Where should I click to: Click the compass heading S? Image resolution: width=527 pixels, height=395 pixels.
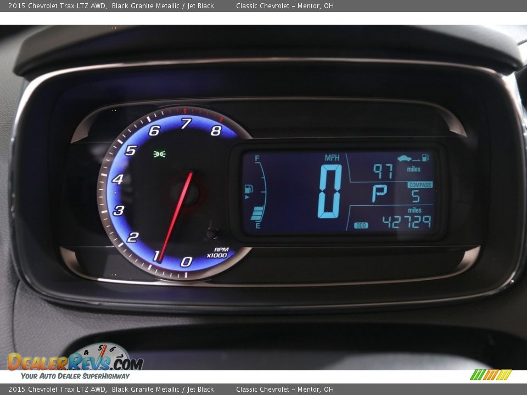(416, 196)
